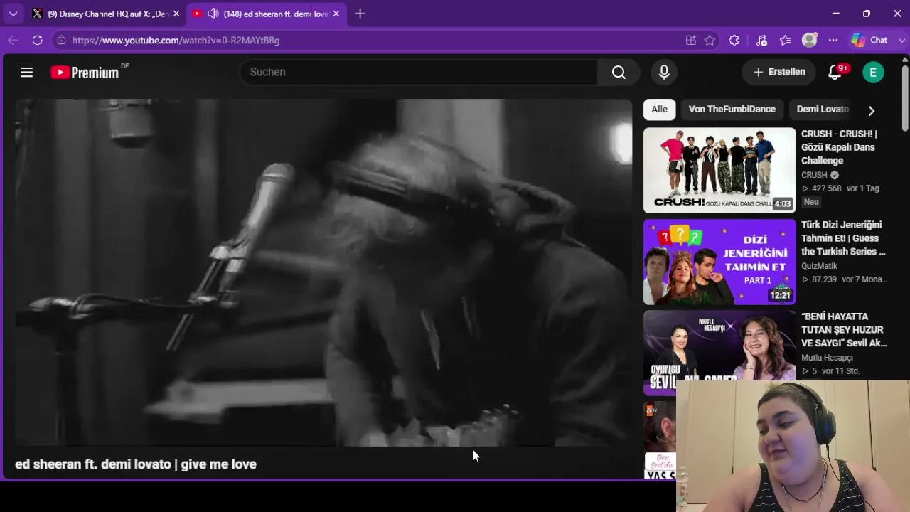Add this page to favorites star
This screenshot has height=512, width=910.
click(710, 41)
